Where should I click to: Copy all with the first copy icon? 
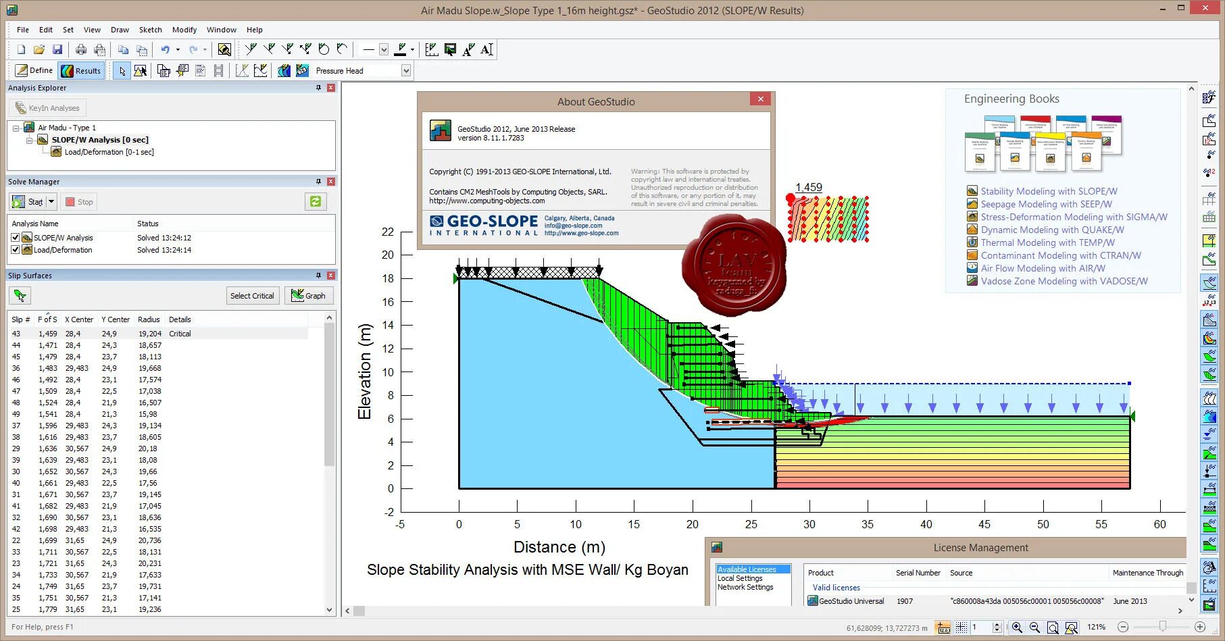point(123,49)
